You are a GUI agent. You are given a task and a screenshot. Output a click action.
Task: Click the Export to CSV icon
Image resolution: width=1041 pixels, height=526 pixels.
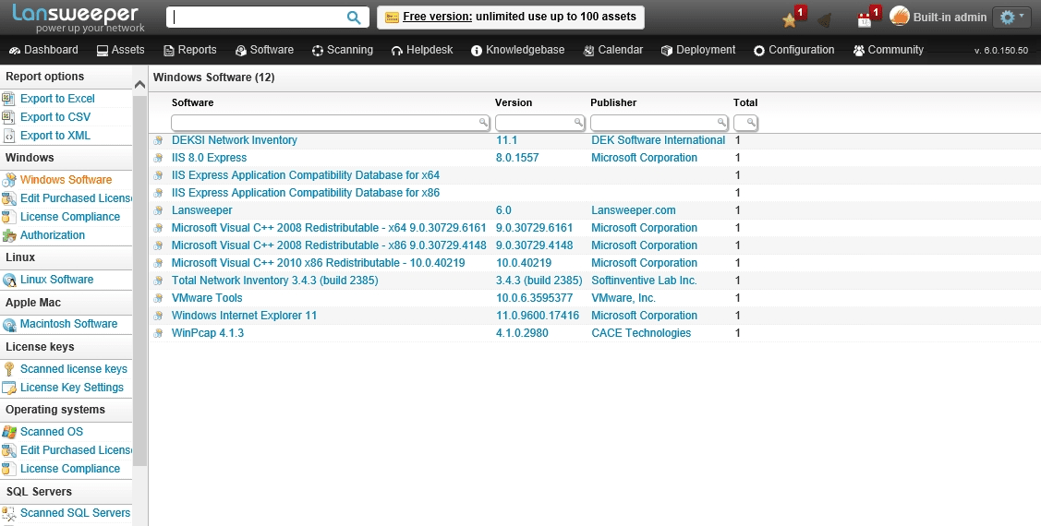pyautogui.click(x=8, y=117)
